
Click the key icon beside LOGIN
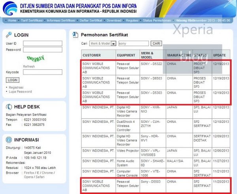click(x=9, y=35)
